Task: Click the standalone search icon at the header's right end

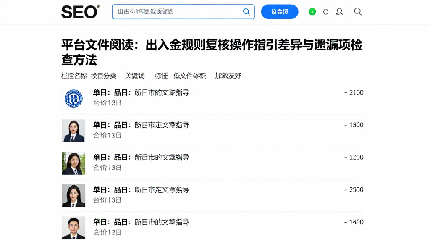Action: [358, 11]
